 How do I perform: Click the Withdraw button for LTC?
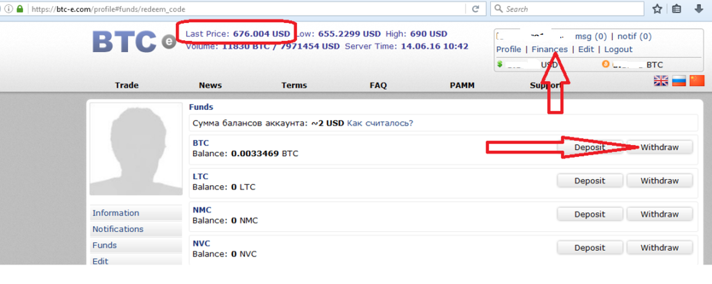[660, 181]
